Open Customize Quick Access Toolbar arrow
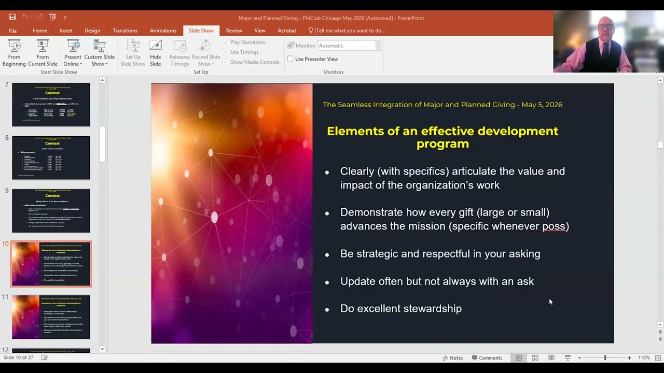The width and height of the screenshot is (664, 373). 65,18
